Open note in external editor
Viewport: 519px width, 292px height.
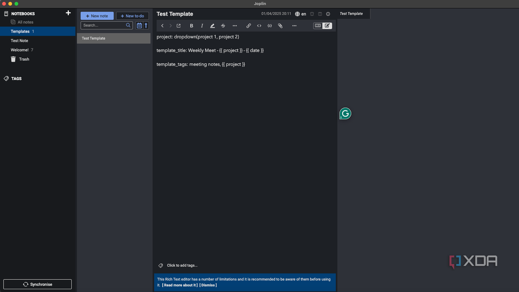[x=179, y=26]
